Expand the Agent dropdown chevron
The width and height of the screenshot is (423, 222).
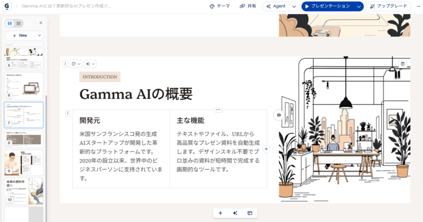(x=294, y=6)
